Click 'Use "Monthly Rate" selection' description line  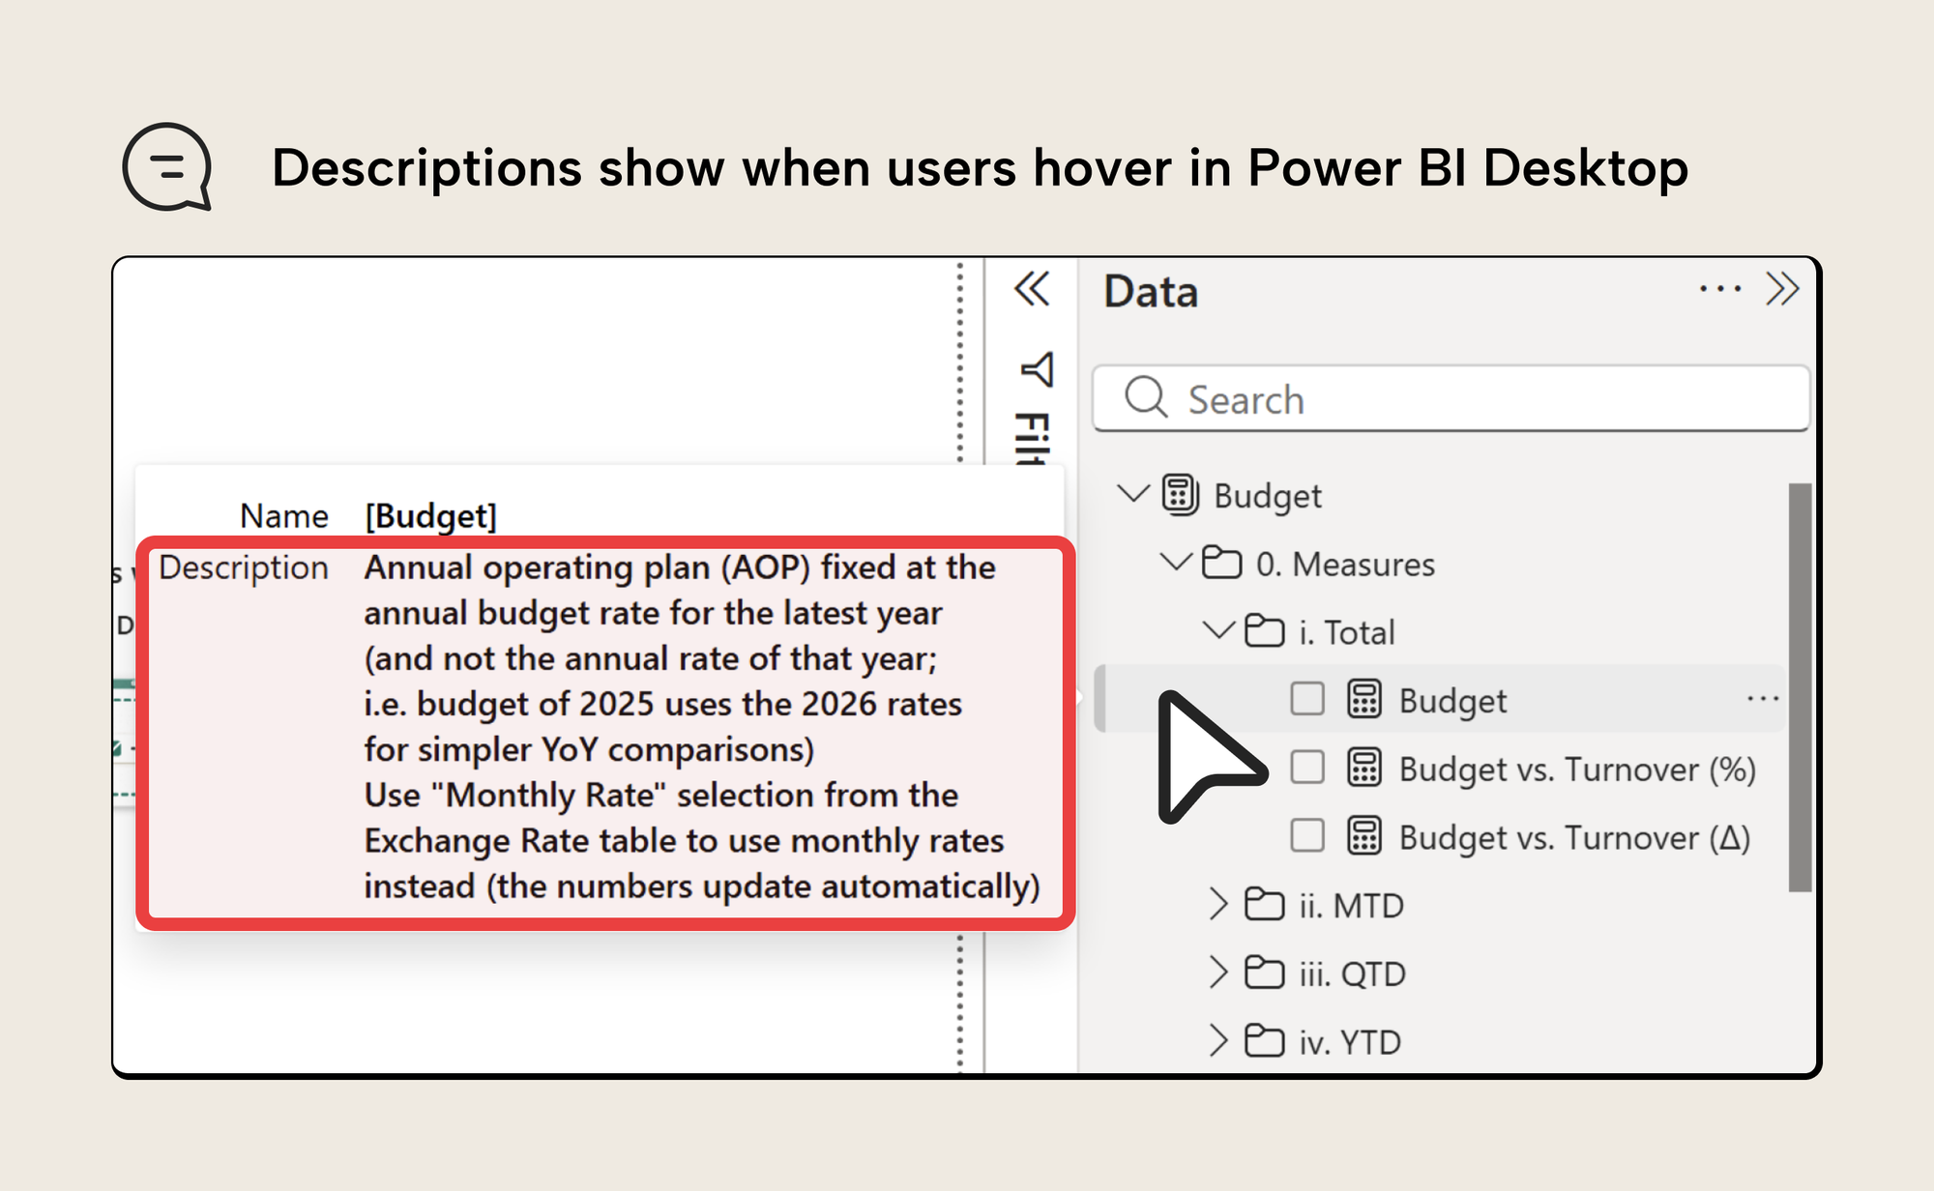tap(661, 795)
